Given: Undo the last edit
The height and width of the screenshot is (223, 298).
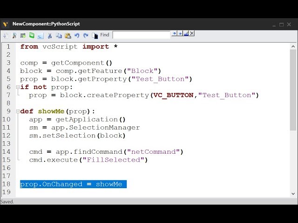Looking at the screenshot, I should (x=77, y=35).
